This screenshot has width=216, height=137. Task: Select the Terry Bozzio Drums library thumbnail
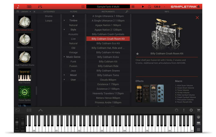point(24,39)
